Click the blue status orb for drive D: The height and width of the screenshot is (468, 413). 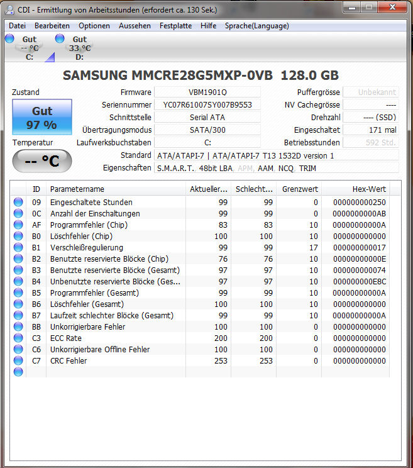point(60,38)
